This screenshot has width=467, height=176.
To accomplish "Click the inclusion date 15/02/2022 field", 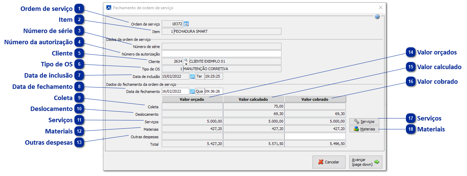I will [175, 76].
